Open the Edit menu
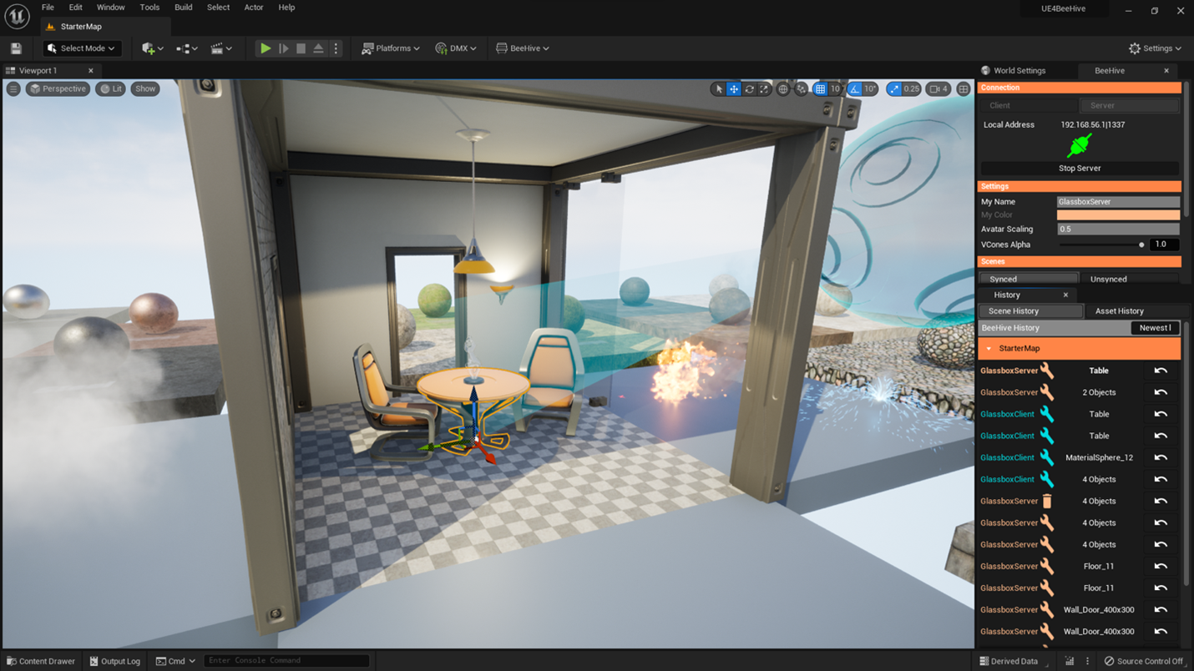The image size is (1194, 671). (75, 8)
